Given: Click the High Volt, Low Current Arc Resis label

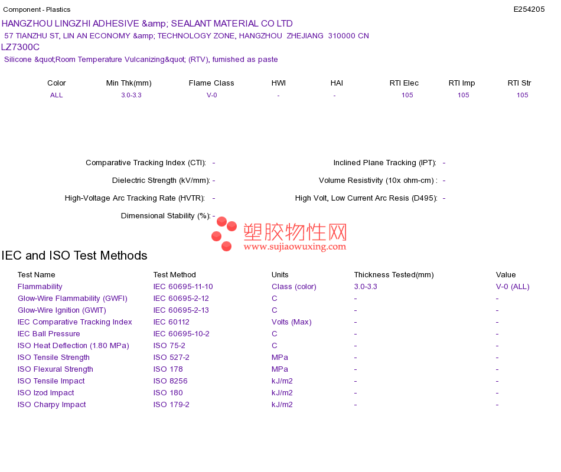Looking at the screenshot, I should tap(366, 198).
